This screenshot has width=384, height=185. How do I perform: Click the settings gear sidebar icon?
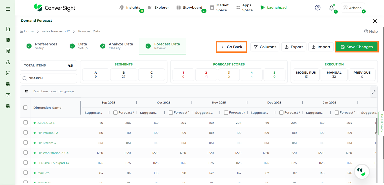coord(8,40)
